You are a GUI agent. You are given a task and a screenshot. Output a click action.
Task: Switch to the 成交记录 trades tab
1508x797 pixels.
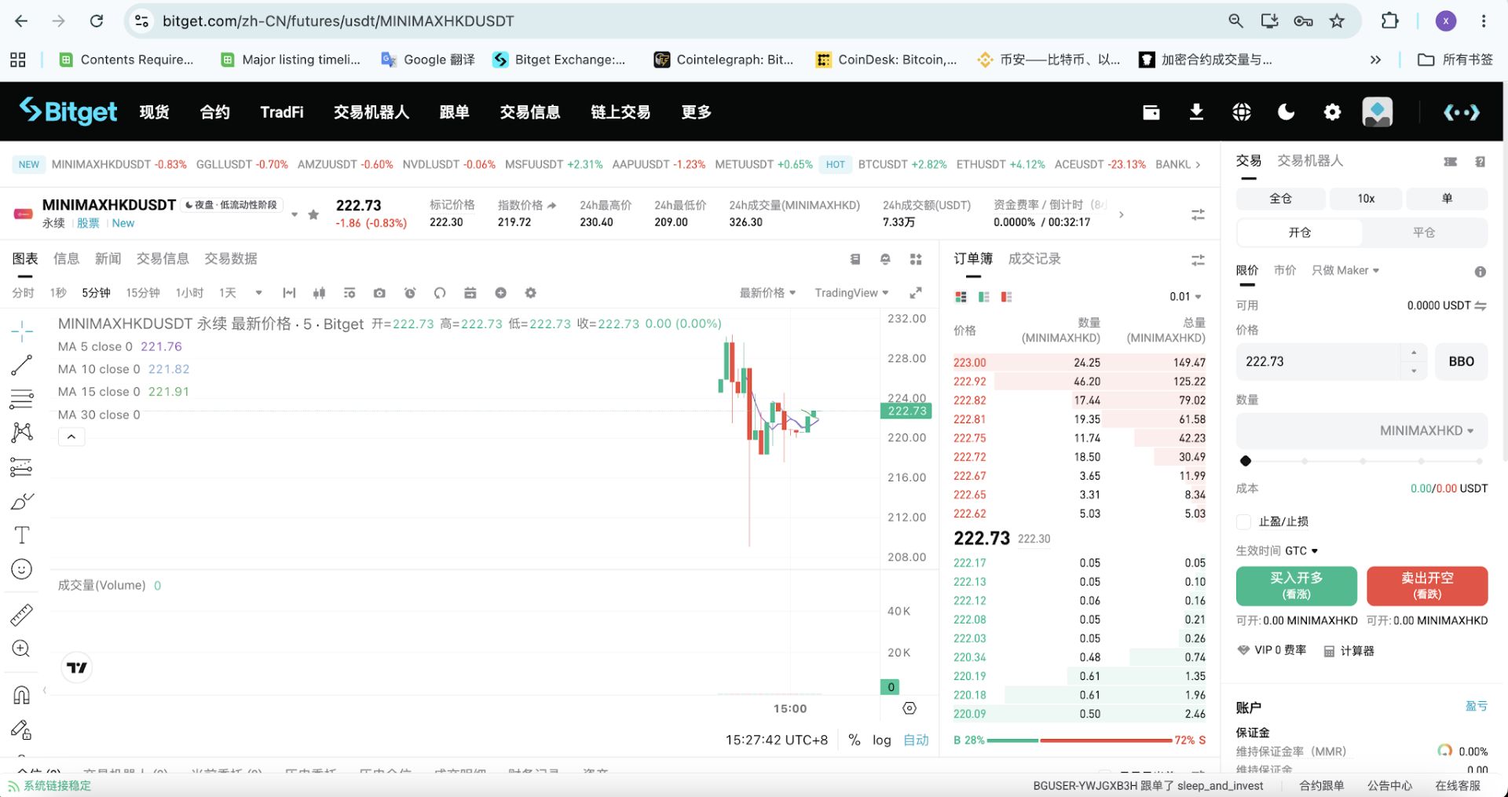(x=1034, y=258)
